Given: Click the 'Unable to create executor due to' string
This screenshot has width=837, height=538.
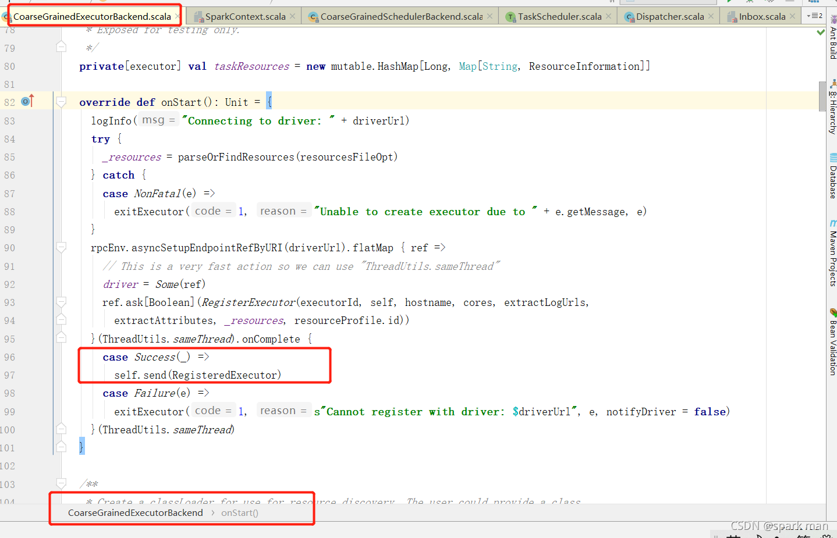Looking at the screenshot, I should pos(425,212).
